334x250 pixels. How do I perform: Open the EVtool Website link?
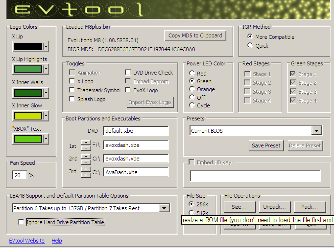click(27, 241)
